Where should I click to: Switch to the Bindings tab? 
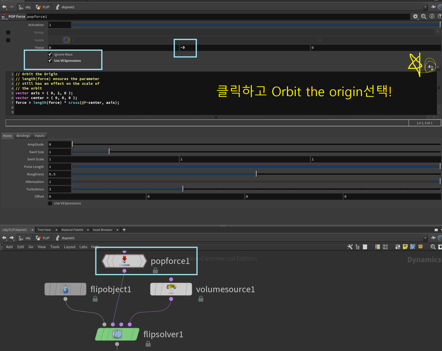click(23, 136)
